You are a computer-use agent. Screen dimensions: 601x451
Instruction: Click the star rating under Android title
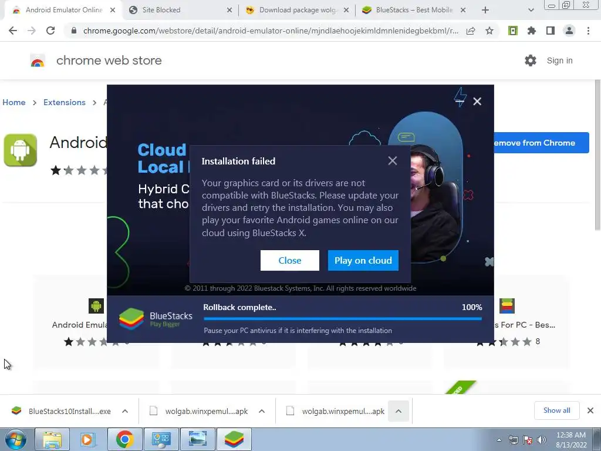pos(79,170)
